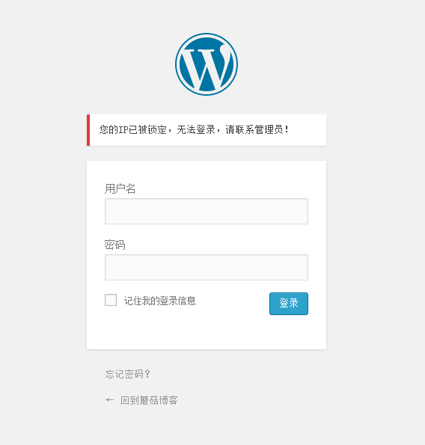Open the 忘记密码？ link
425x445 pixels.
(127, 374)
